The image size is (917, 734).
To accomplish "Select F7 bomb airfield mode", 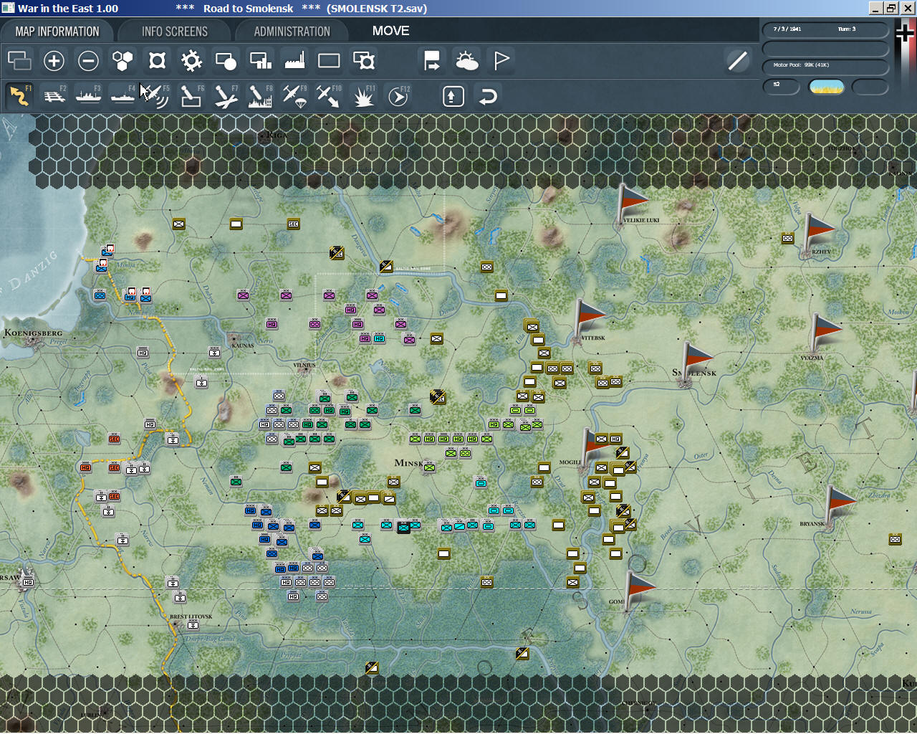I will [x=226, y=96].
